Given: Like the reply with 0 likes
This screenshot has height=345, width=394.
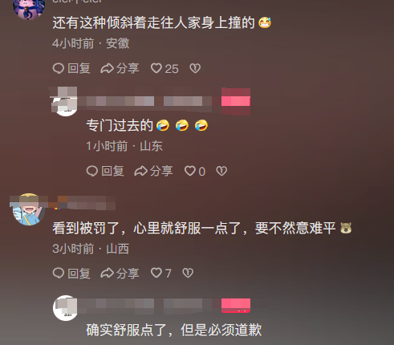Looking at the screenshot, I should 195,171.
